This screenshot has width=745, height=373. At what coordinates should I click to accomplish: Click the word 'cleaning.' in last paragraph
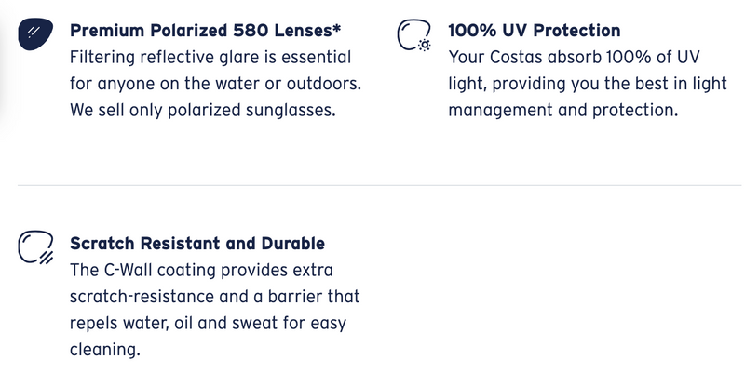coord(105,351)
